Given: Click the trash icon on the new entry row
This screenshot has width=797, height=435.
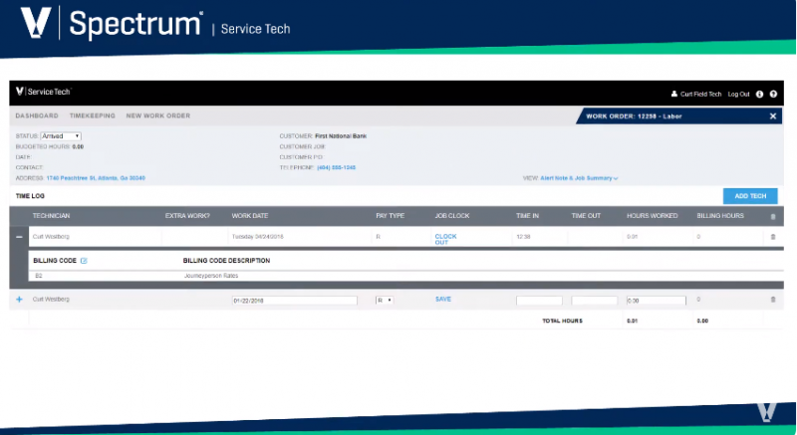Looking at the screenshot, I should (x=773, y=300).
